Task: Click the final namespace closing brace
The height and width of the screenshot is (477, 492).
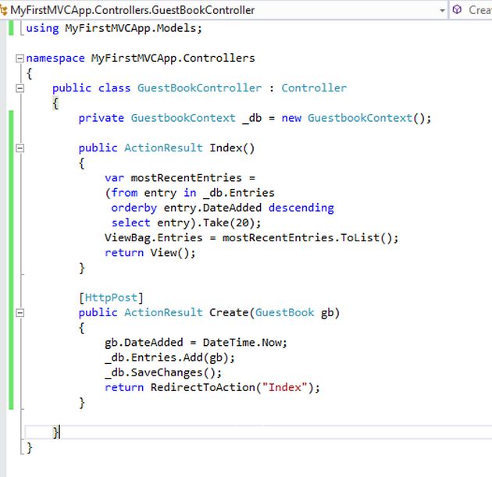Action: coord(30,447)
